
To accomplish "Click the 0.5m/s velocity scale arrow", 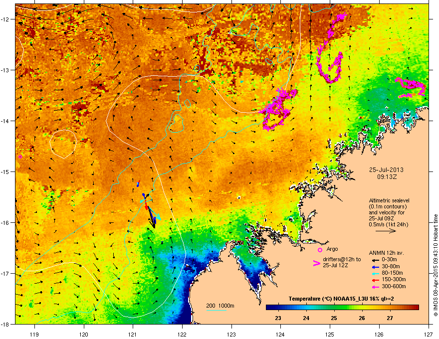I will pyautogui.click(x=386, y=231).
